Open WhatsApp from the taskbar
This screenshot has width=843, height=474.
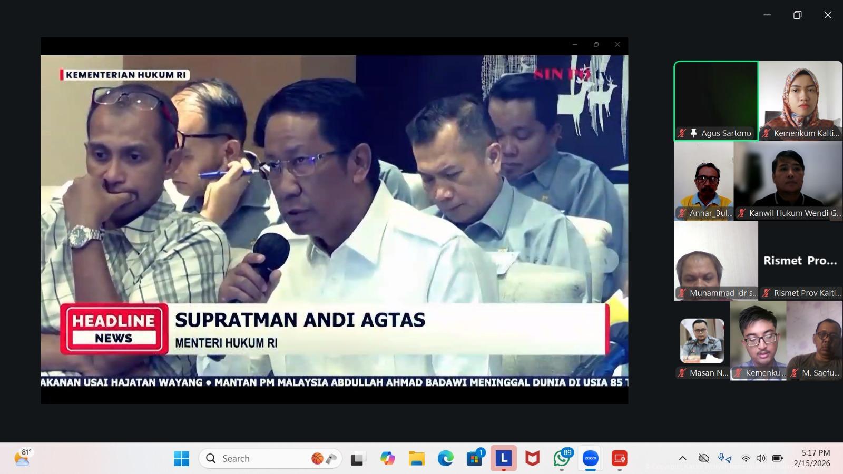[562, 458]
